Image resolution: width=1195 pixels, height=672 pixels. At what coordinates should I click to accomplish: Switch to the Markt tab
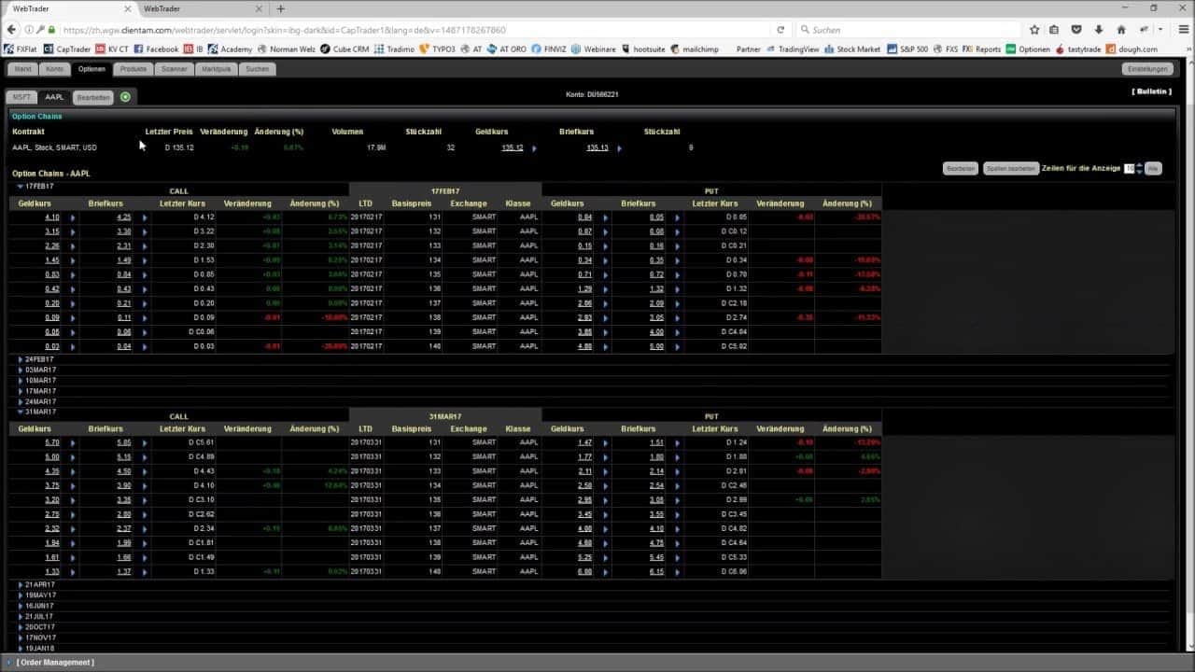tap(22, 69)
